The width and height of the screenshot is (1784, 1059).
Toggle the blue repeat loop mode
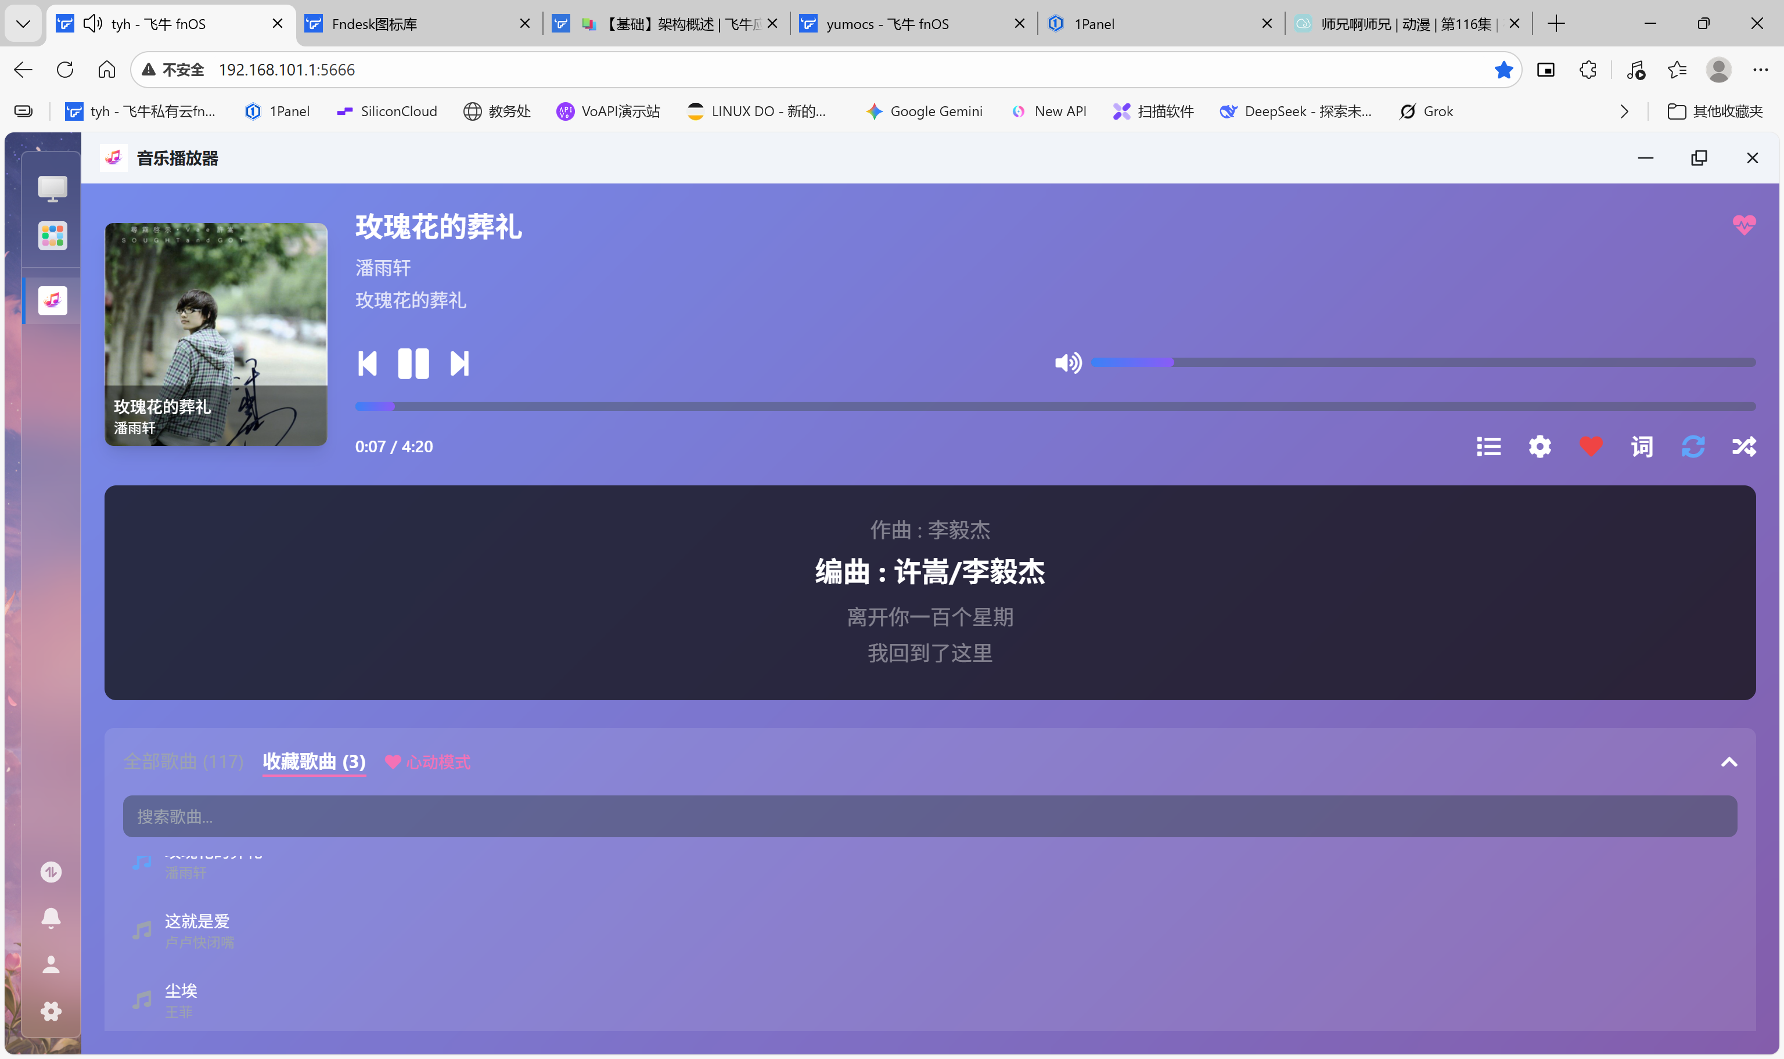pos(1693,446)
